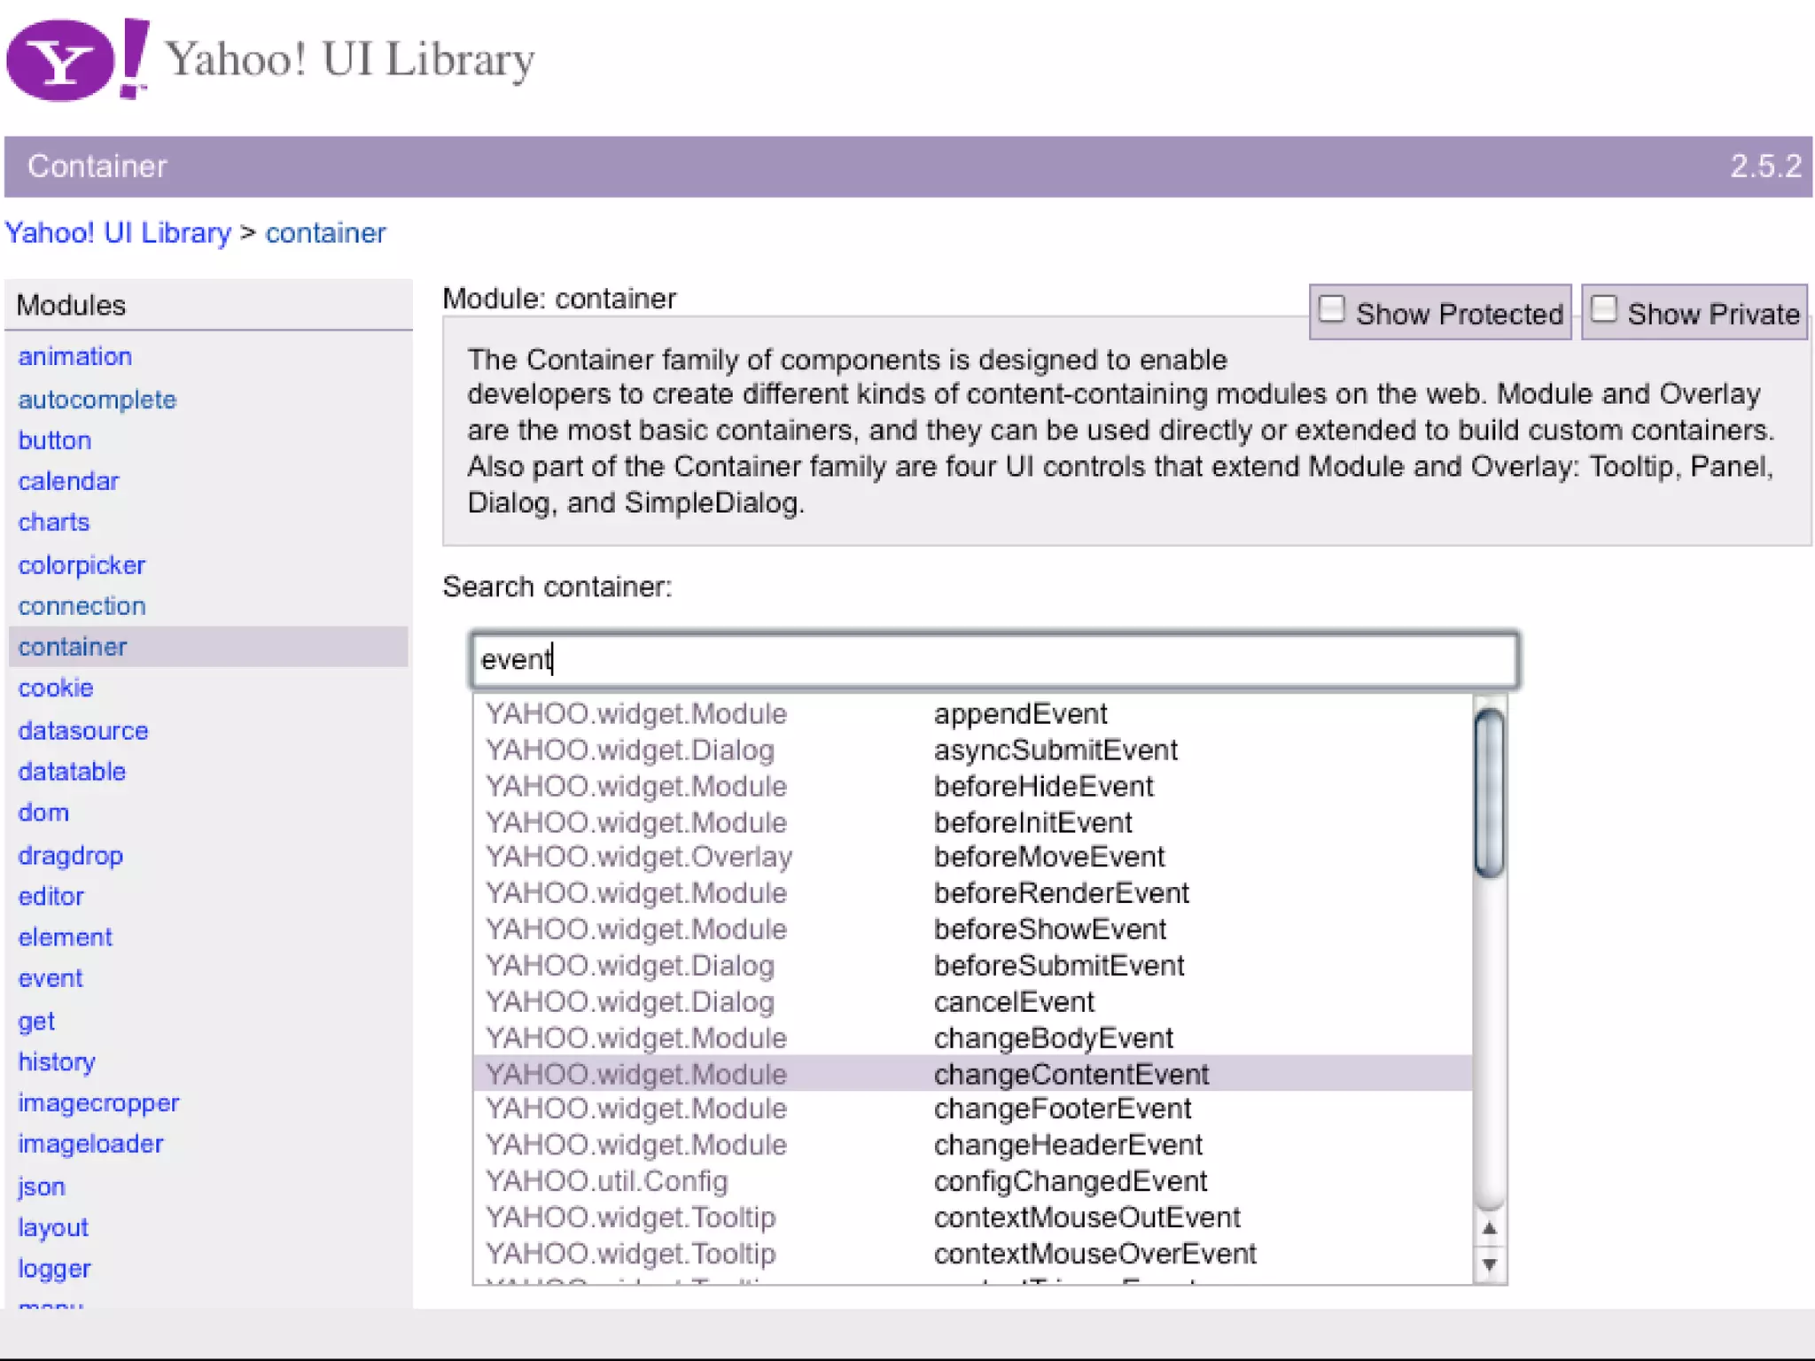
Task: Choose configChangedEvent from YAHOO.util.Config row
Action: point(1070,1181)
